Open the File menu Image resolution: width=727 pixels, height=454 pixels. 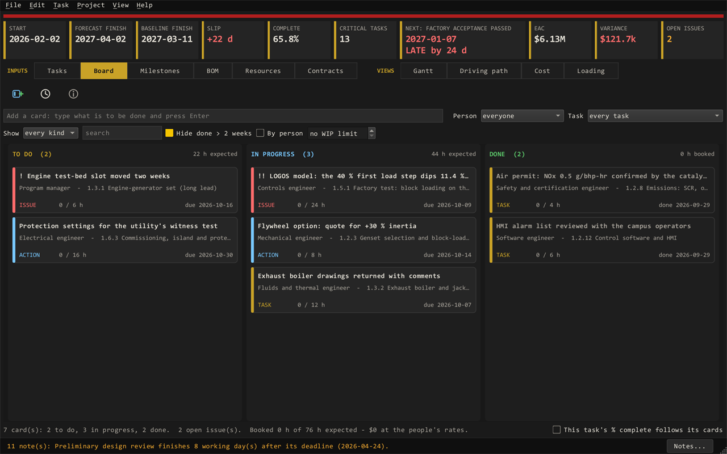click(13, 5)
